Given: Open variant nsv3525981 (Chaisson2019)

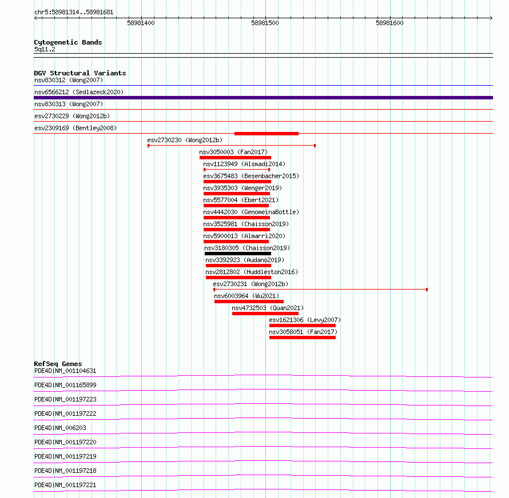Looking at the screenshot, I should (x=246, y=224).
